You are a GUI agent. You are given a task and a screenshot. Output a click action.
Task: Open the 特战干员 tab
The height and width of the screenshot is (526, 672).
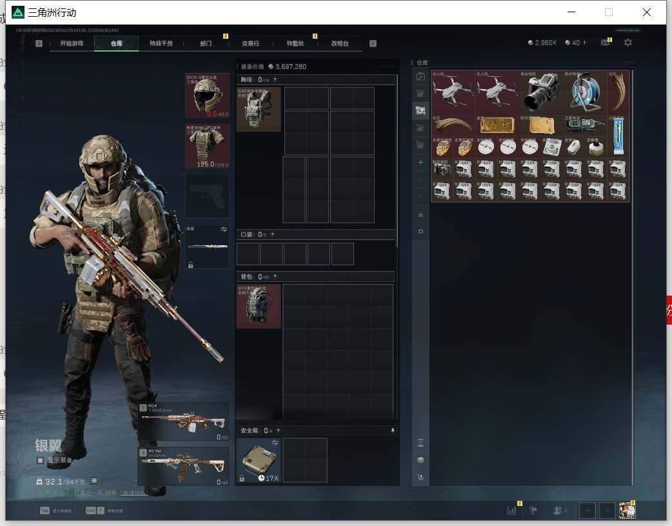pyautogui.click(x=161, y=43)
